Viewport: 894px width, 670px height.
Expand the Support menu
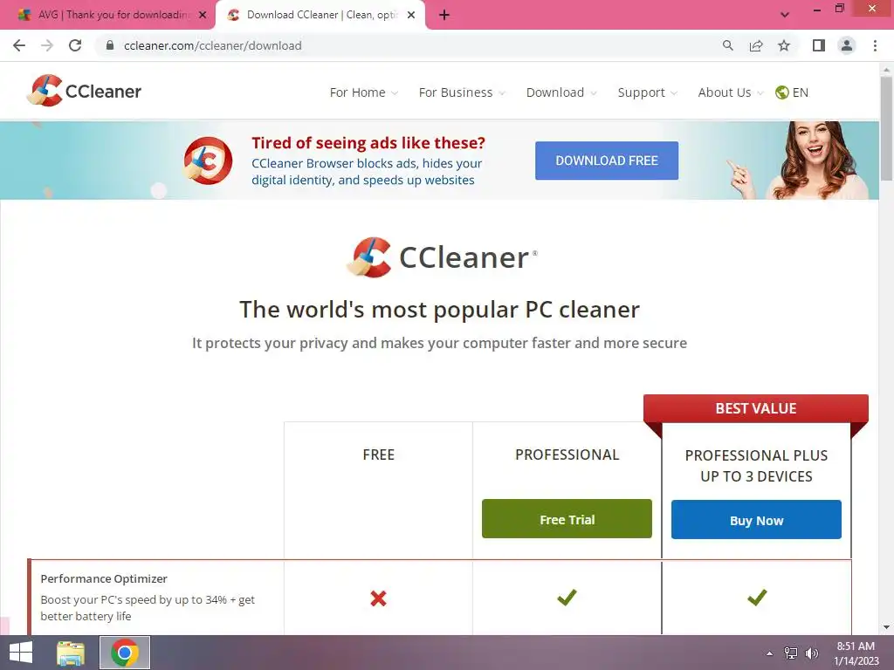[x=647, y=92]
